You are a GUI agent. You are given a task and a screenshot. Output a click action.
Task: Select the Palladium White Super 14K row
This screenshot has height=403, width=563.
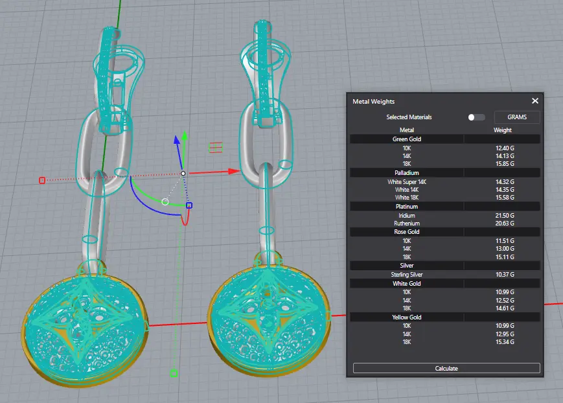pyautogui.click(x=446, y=181)
